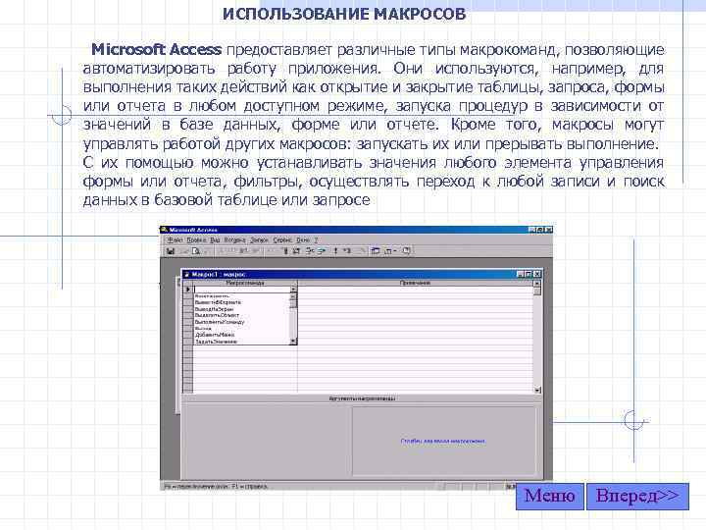Minimize the Макрос1 macro window
Image resolution: width=706 pixels, height=530 pixels.
tap(521, 274)
